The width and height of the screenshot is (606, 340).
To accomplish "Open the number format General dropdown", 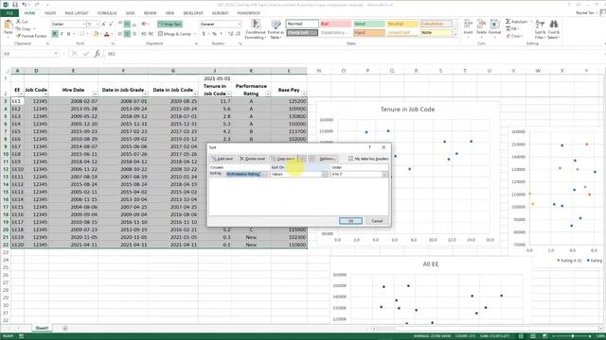I will pos(239,24).
